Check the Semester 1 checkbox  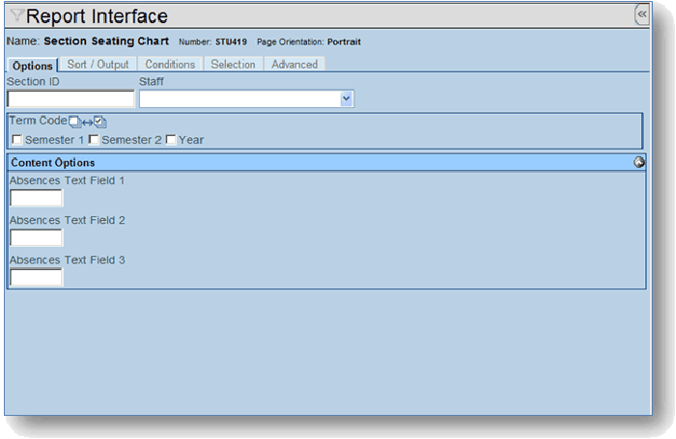tap(17, 140)
